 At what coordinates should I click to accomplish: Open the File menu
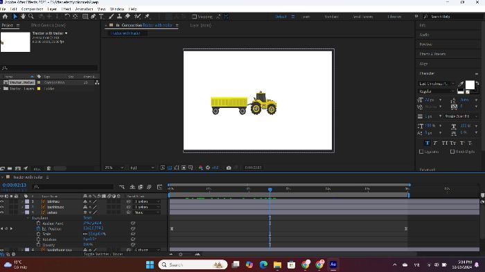(x=3, y=9)
